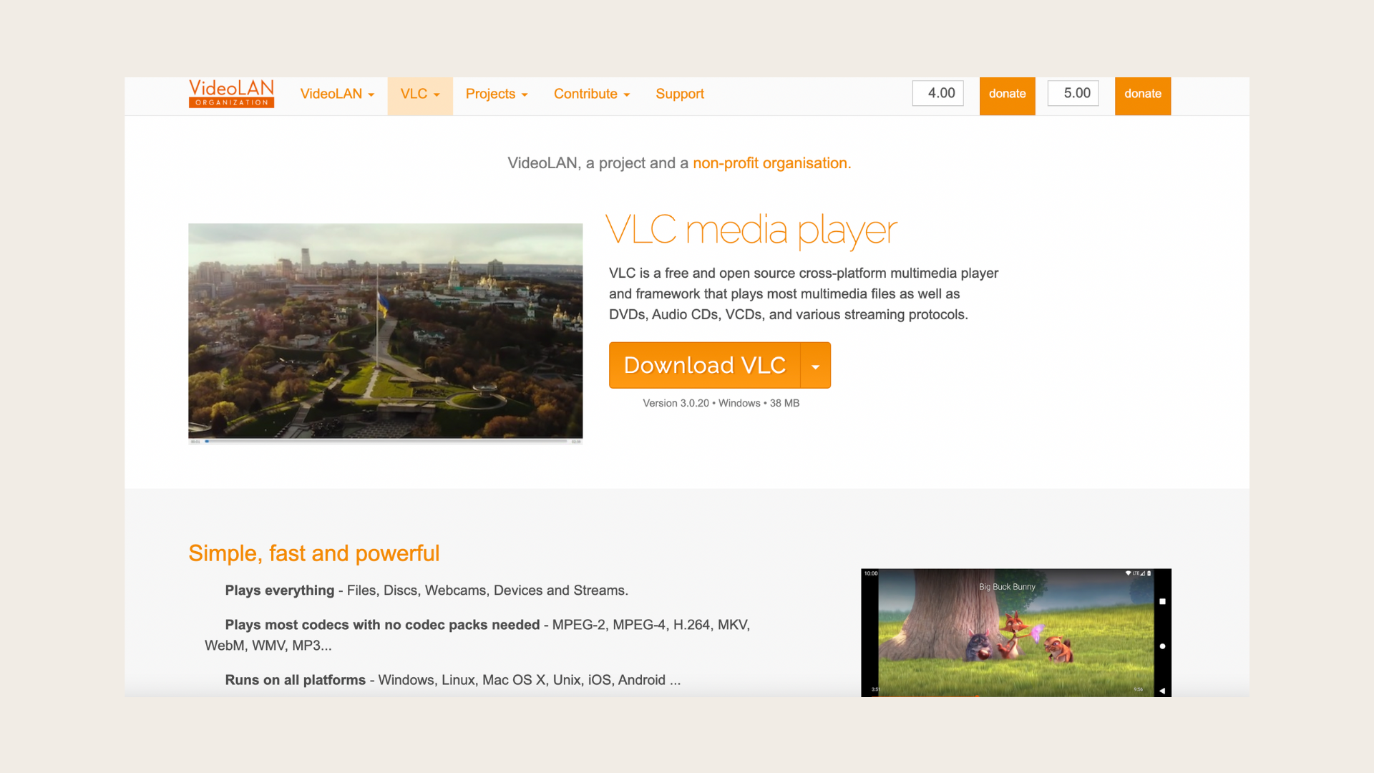Expand the Download VLC version options arrow

click(815, 365)
